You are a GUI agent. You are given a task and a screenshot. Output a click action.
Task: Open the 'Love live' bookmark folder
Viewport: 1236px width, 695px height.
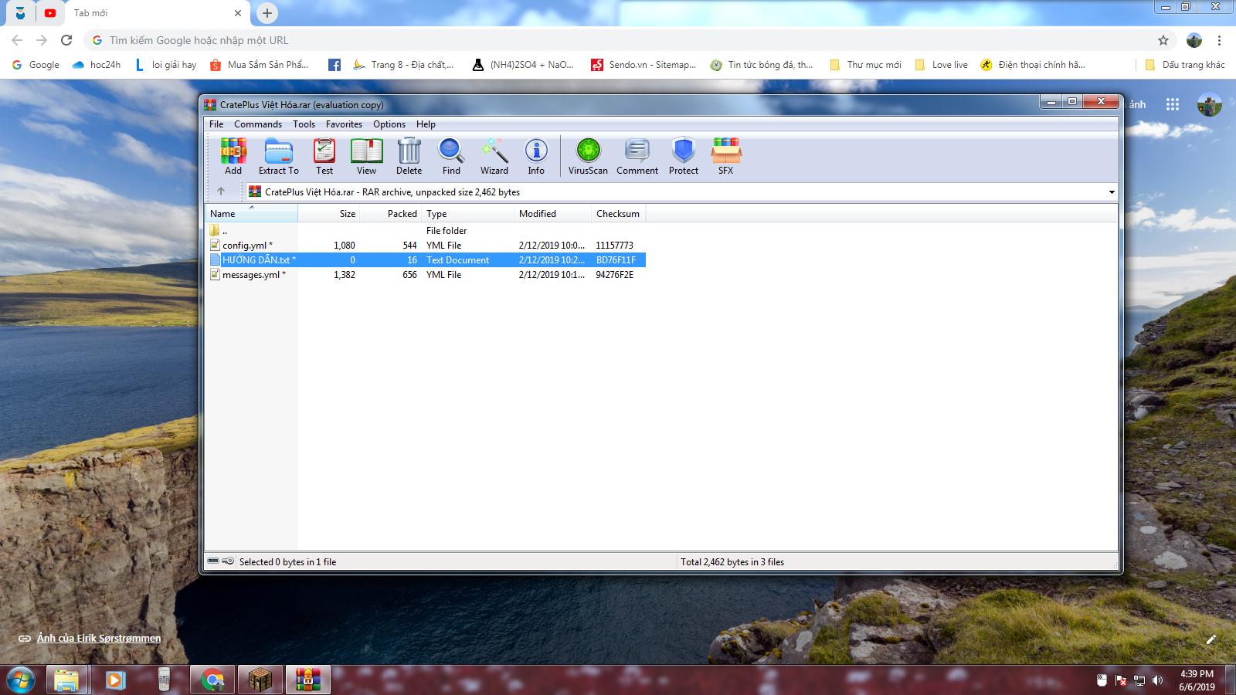pos(942,65)
